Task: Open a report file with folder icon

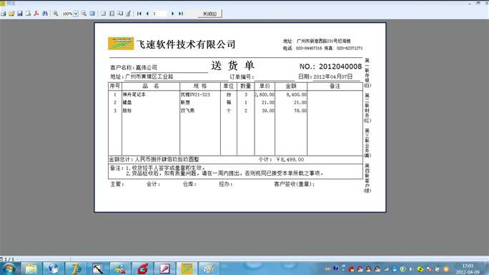Action: coord(11,14)
